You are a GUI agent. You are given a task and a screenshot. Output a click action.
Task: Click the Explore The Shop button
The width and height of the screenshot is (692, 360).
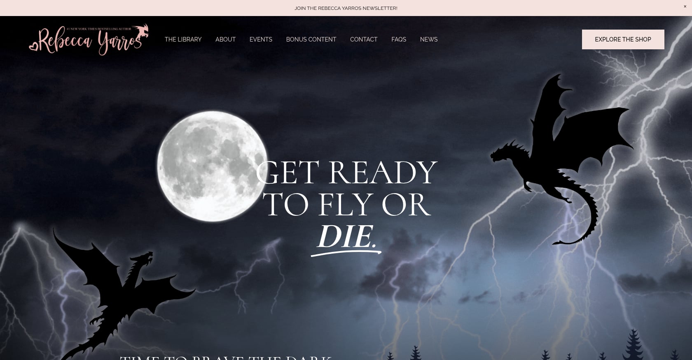click(x=623, y=39)
